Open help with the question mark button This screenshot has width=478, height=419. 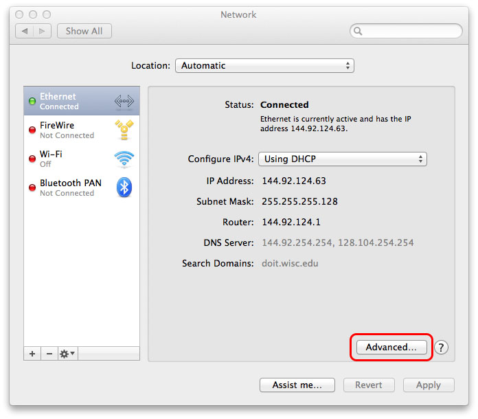[x=441, y=348]
